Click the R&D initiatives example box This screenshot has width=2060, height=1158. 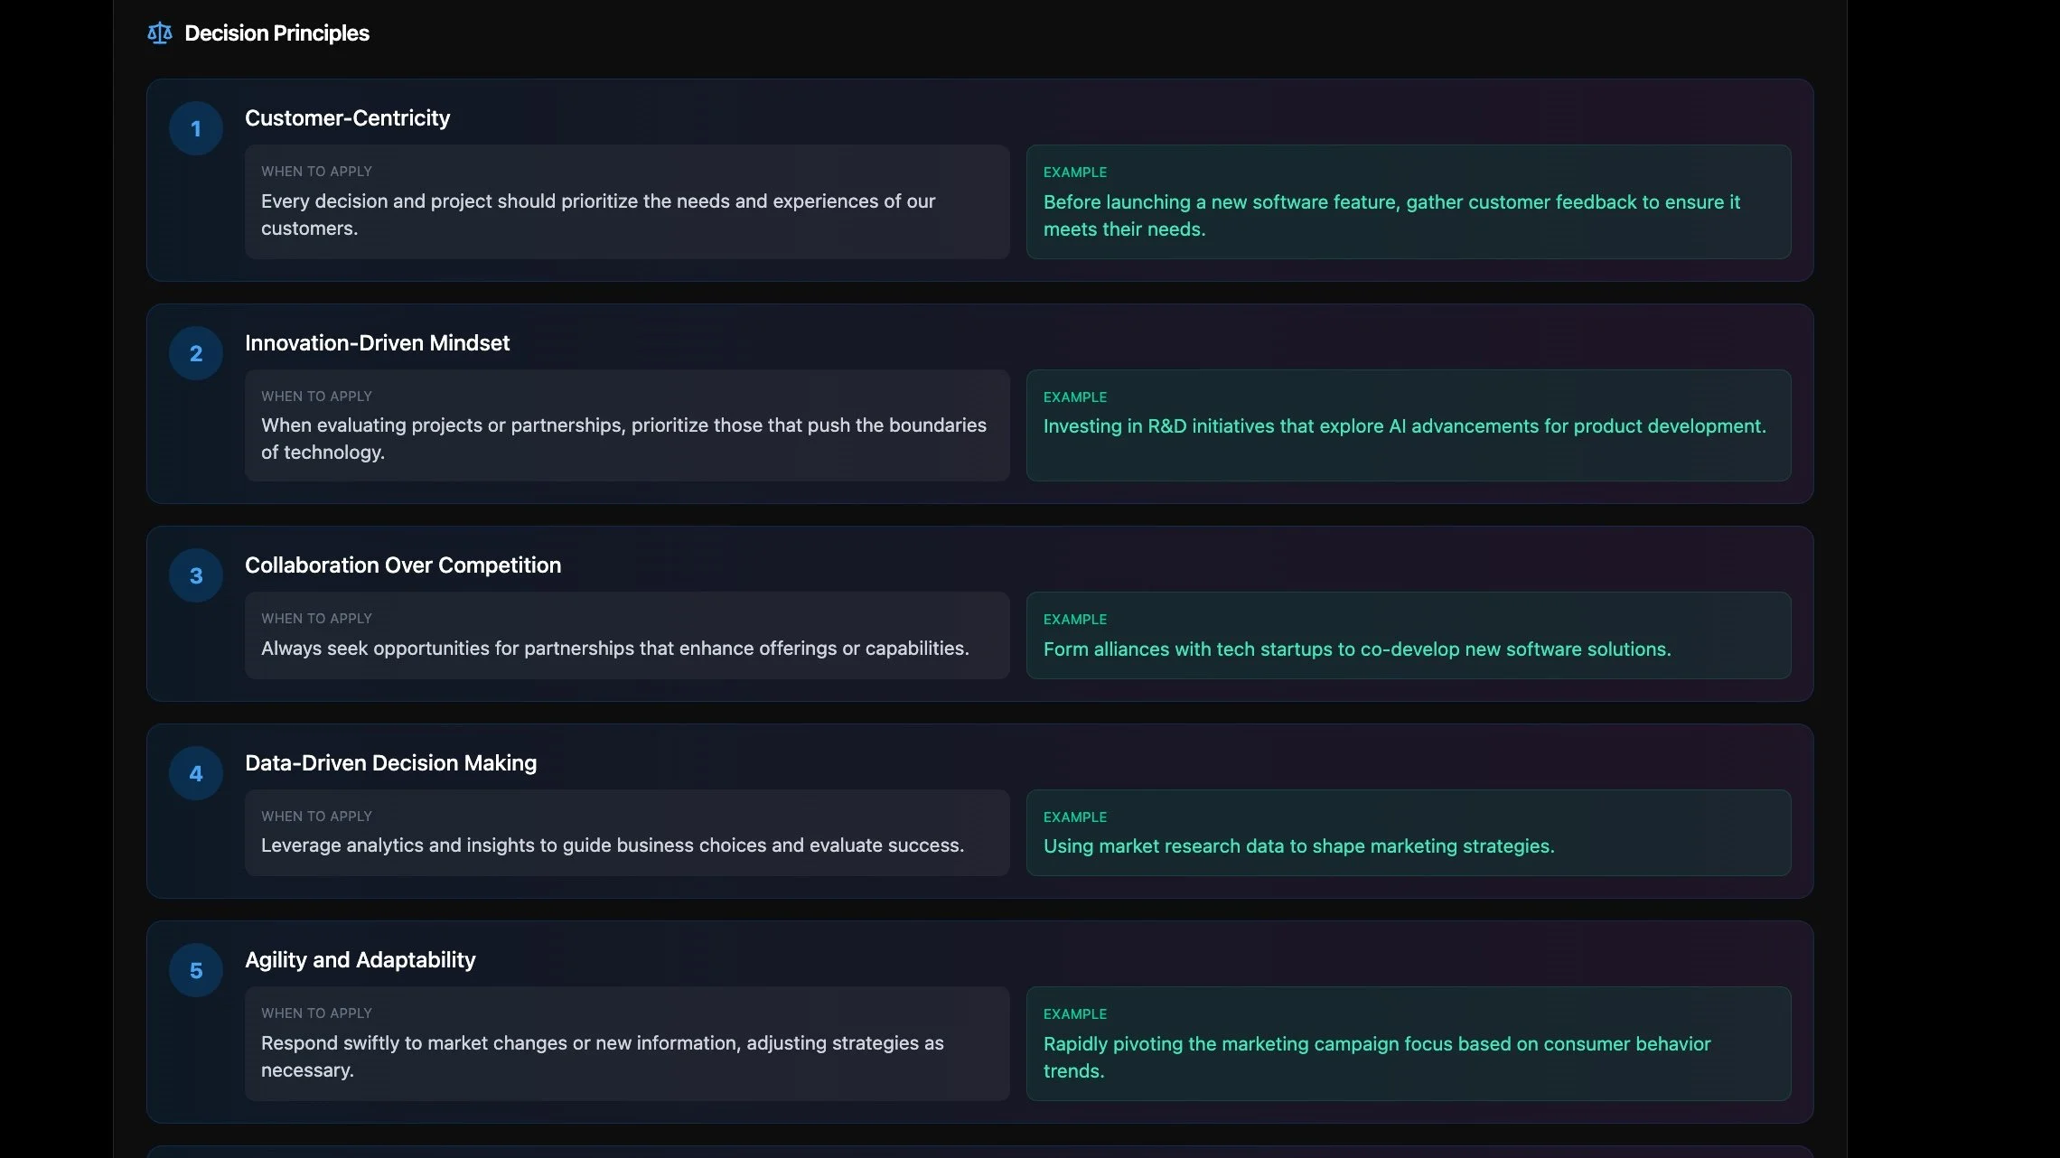1408,425
